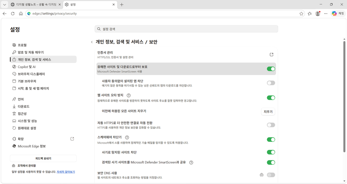Show help icon for 스케어웨어 차단기
The height and width of the screenshot is (184, 347).
[127, 137]
